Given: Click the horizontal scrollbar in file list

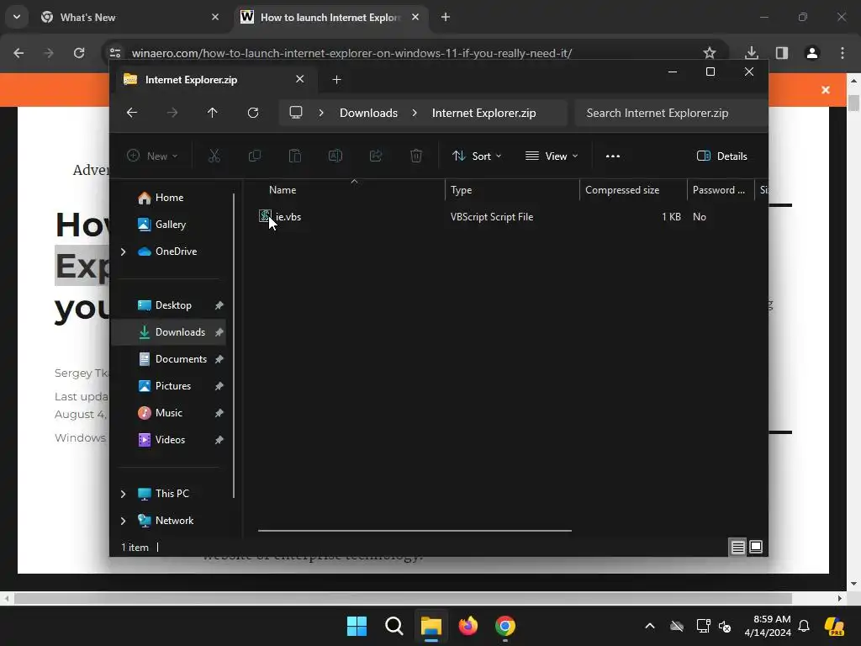Looking at the screenshot, I should click(415, 531).
